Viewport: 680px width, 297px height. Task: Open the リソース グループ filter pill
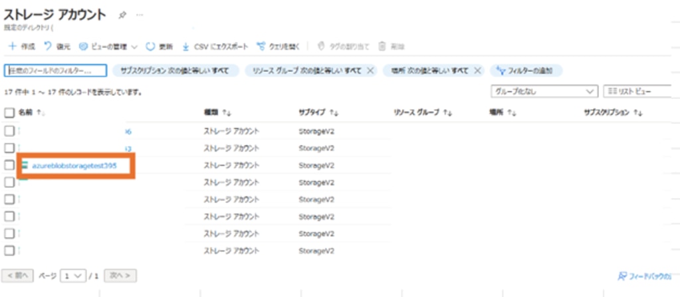[x=306, y=70]
